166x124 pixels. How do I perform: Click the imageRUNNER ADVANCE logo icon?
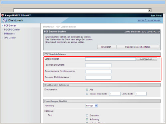click(3, 15)
